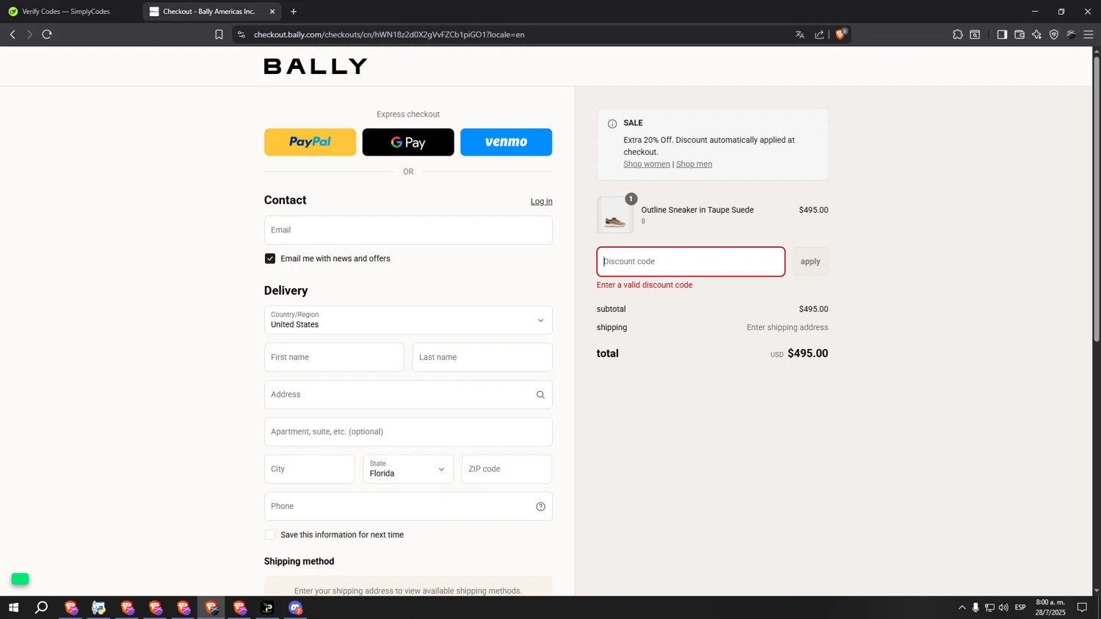Toggle the browser sidebar panel icon
1101x619 pixels.
[1002, 34]
